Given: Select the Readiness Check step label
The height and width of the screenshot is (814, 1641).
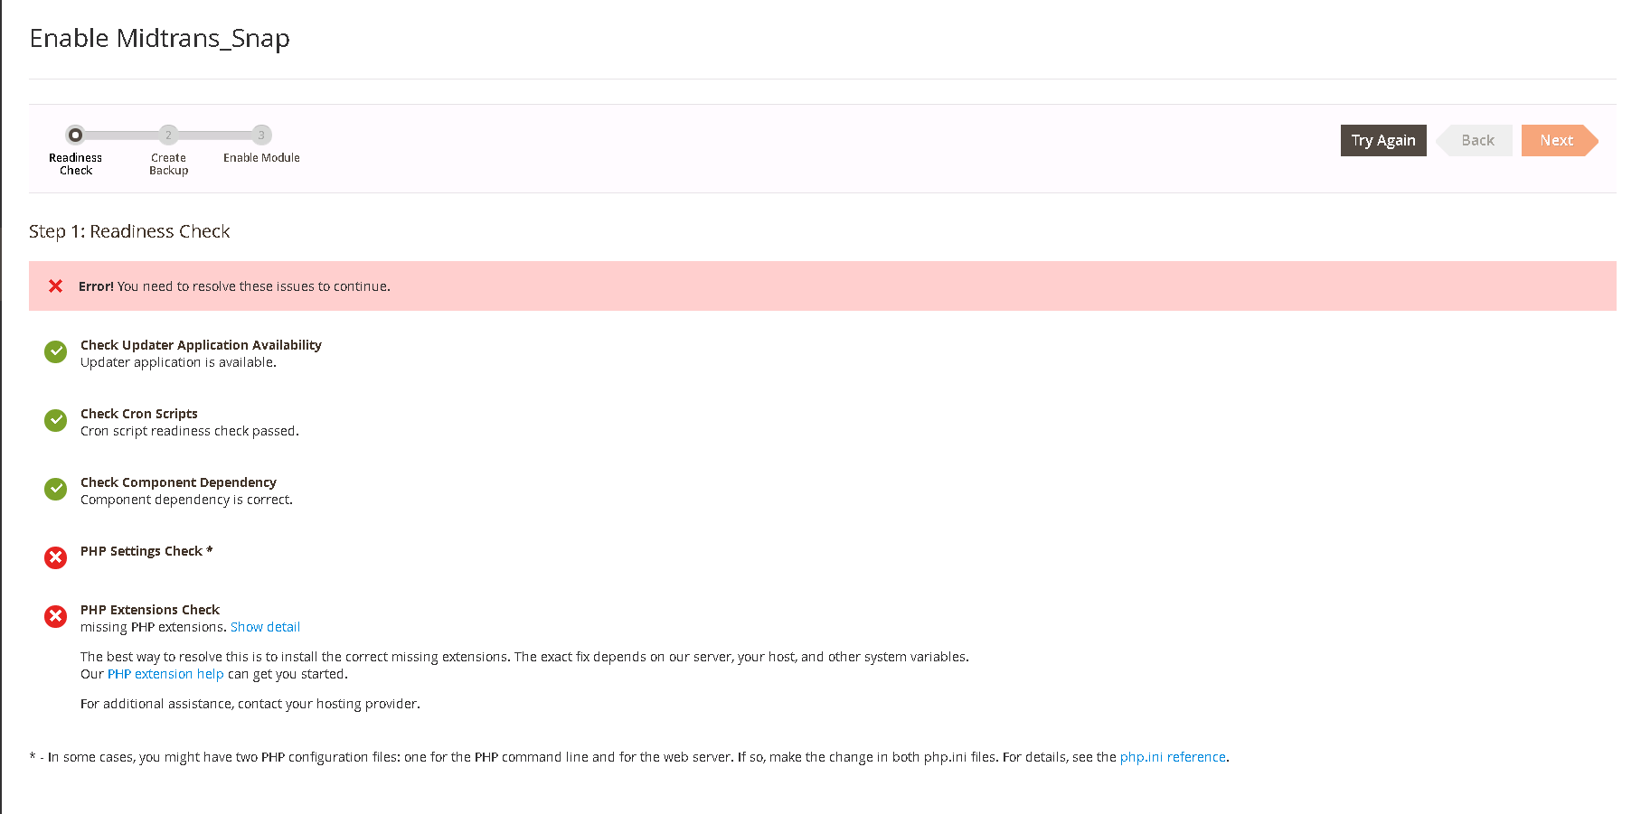Looking at the screenshot, I should (x=75, y=164).
